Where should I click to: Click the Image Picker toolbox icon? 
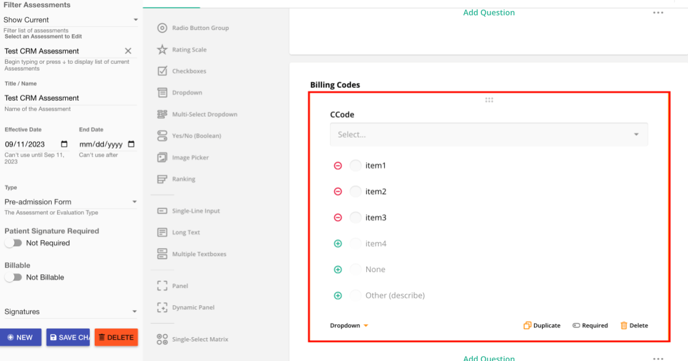pos(162,158)
